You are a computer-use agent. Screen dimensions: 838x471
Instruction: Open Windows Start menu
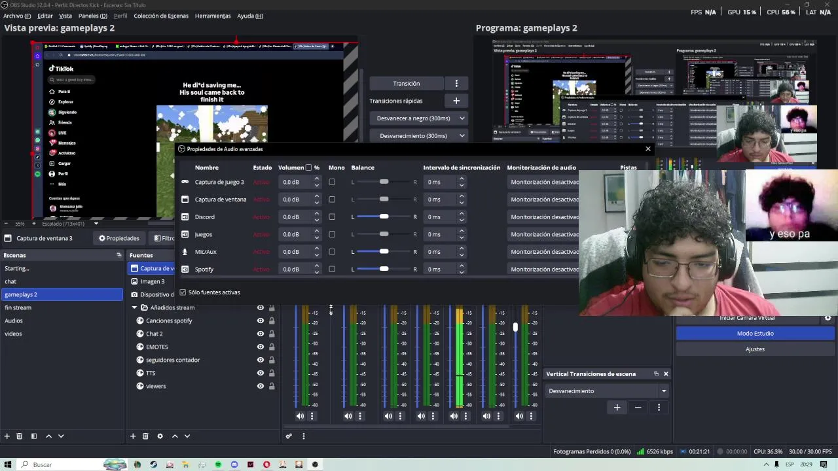pos(8,464)
